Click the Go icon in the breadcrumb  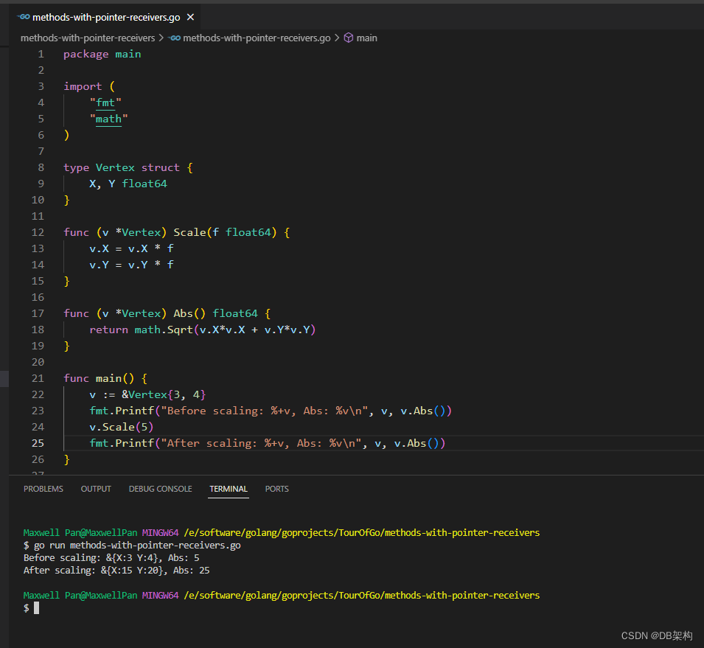175,38
